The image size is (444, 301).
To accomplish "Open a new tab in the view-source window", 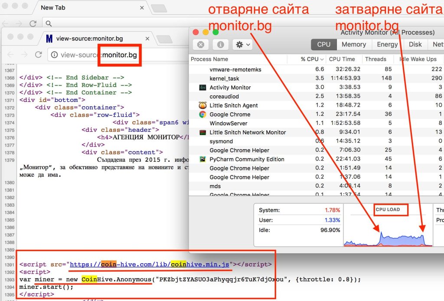I will (x=164, y=39).
